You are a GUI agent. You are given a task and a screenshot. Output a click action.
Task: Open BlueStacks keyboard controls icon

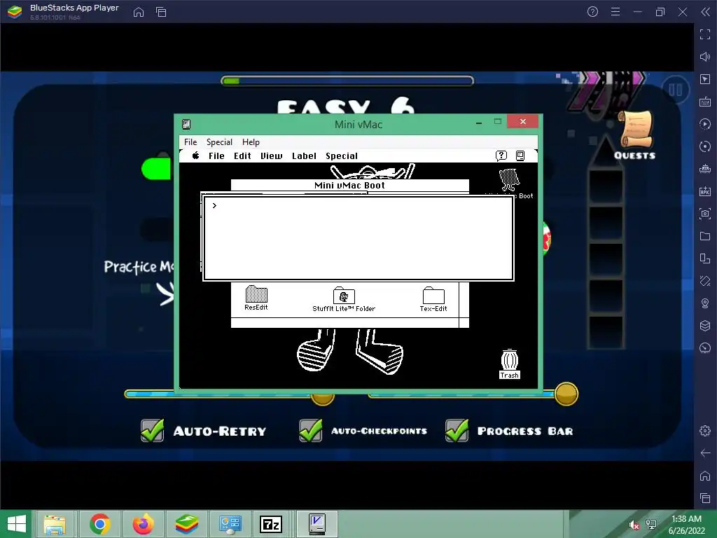pos(705,102)
